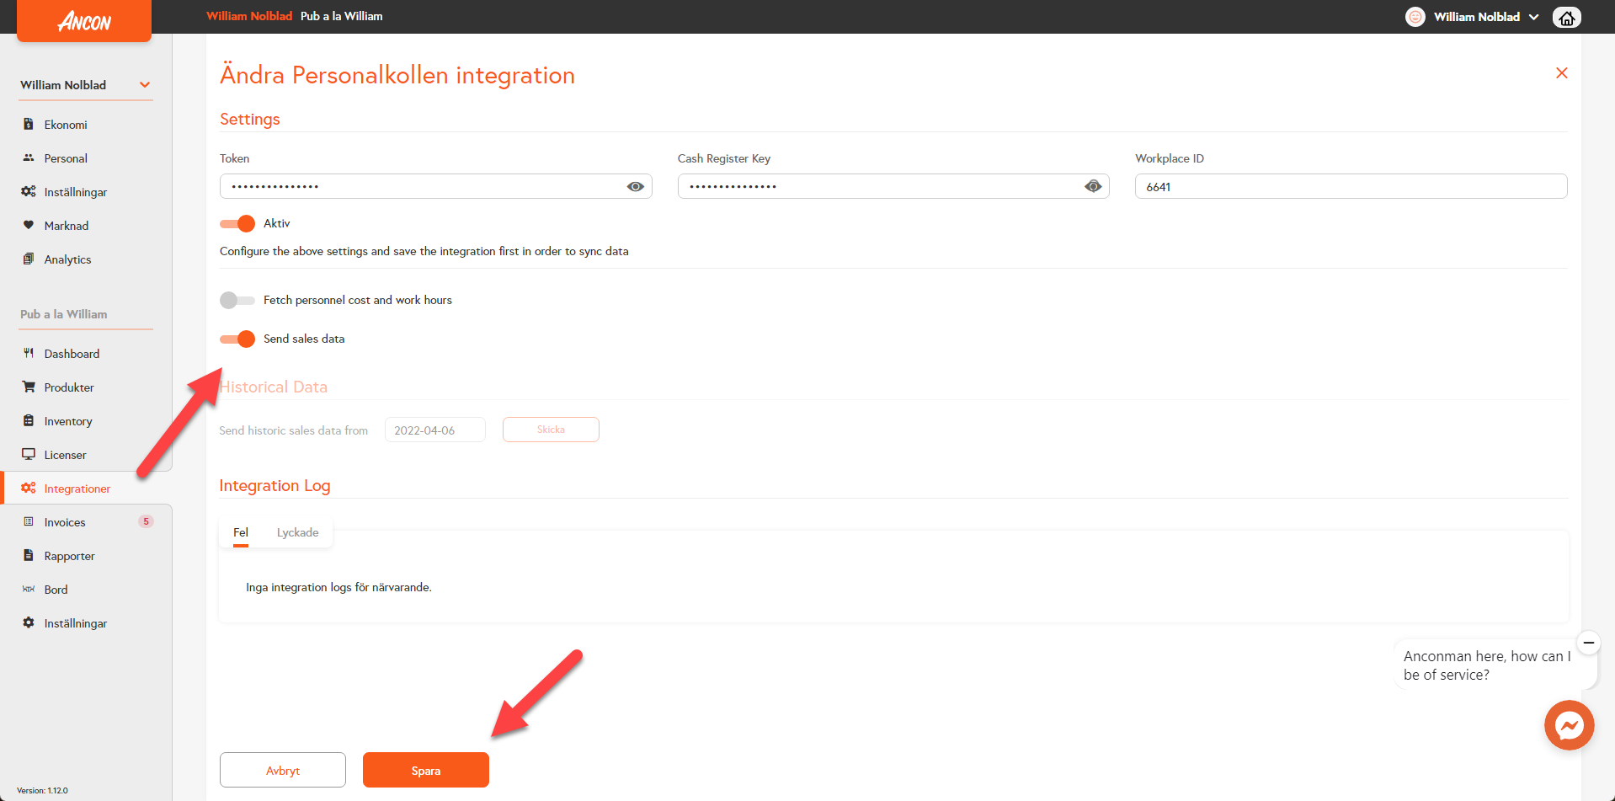Click the Integrationer gears icon

pos(29,488)
